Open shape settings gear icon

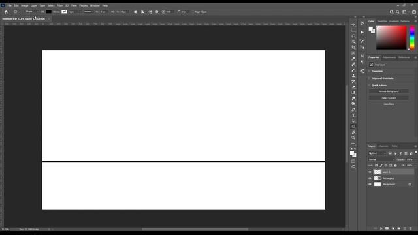tap(157, 12)
